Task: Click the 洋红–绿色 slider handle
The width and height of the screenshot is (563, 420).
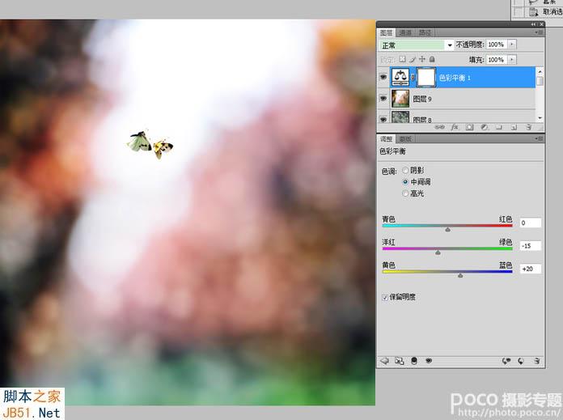Action: [x=438, y=252]
